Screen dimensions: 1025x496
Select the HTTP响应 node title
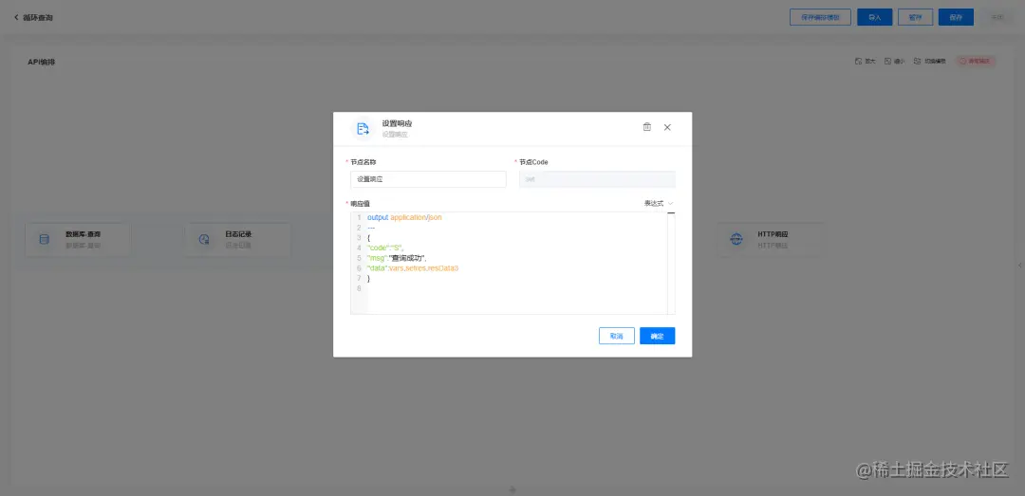[x=773, y=234]
